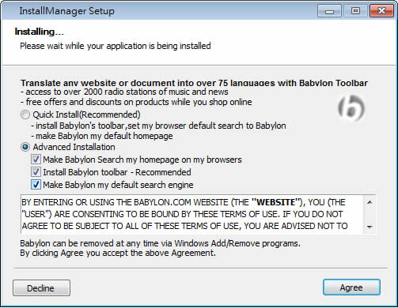The width and height of the screenshot is (398, 308).
Task: Click the bold WEBSITE text in the agreement
Action: [x=276, y=202]
